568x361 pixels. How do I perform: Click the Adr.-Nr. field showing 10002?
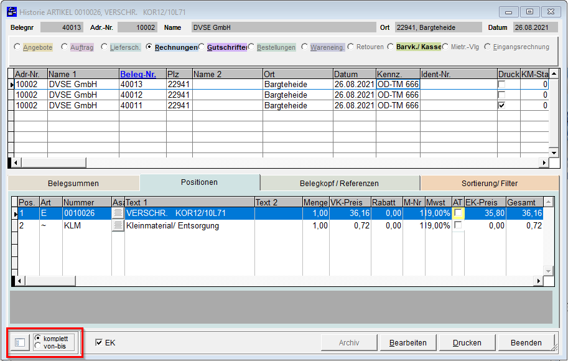137,27
